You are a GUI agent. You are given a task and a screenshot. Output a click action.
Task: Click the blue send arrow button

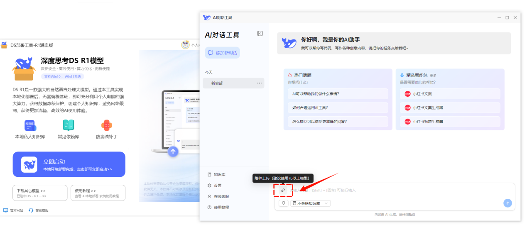pyautogui.click(x=507, y=203)
